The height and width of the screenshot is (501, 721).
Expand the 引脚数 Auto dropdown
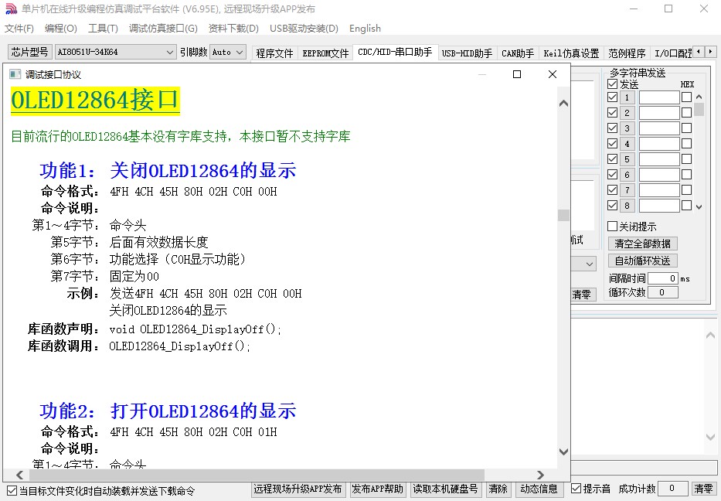pos(240,53)
